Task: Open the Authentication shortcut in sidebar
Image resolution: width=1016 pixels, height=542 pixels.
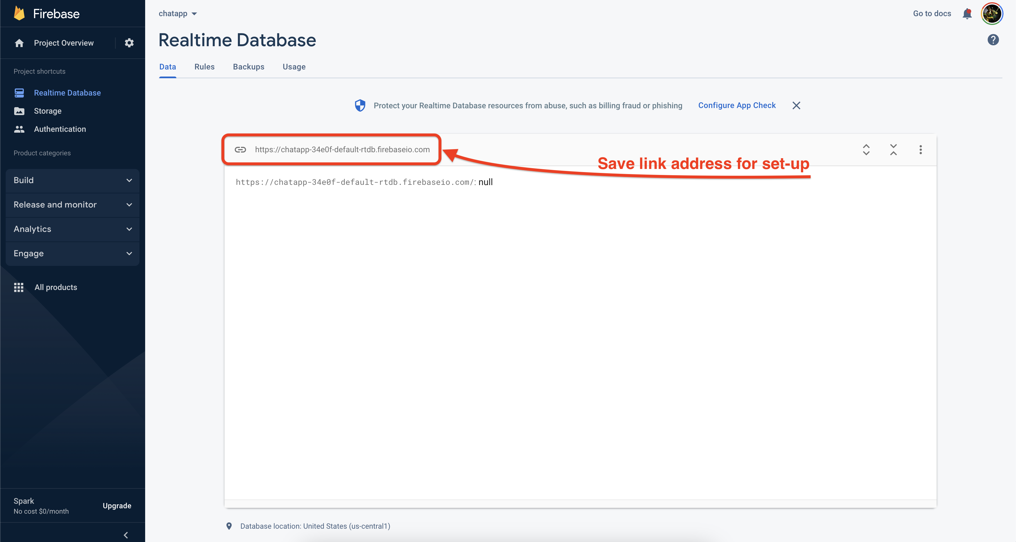Action: (60, 129)
